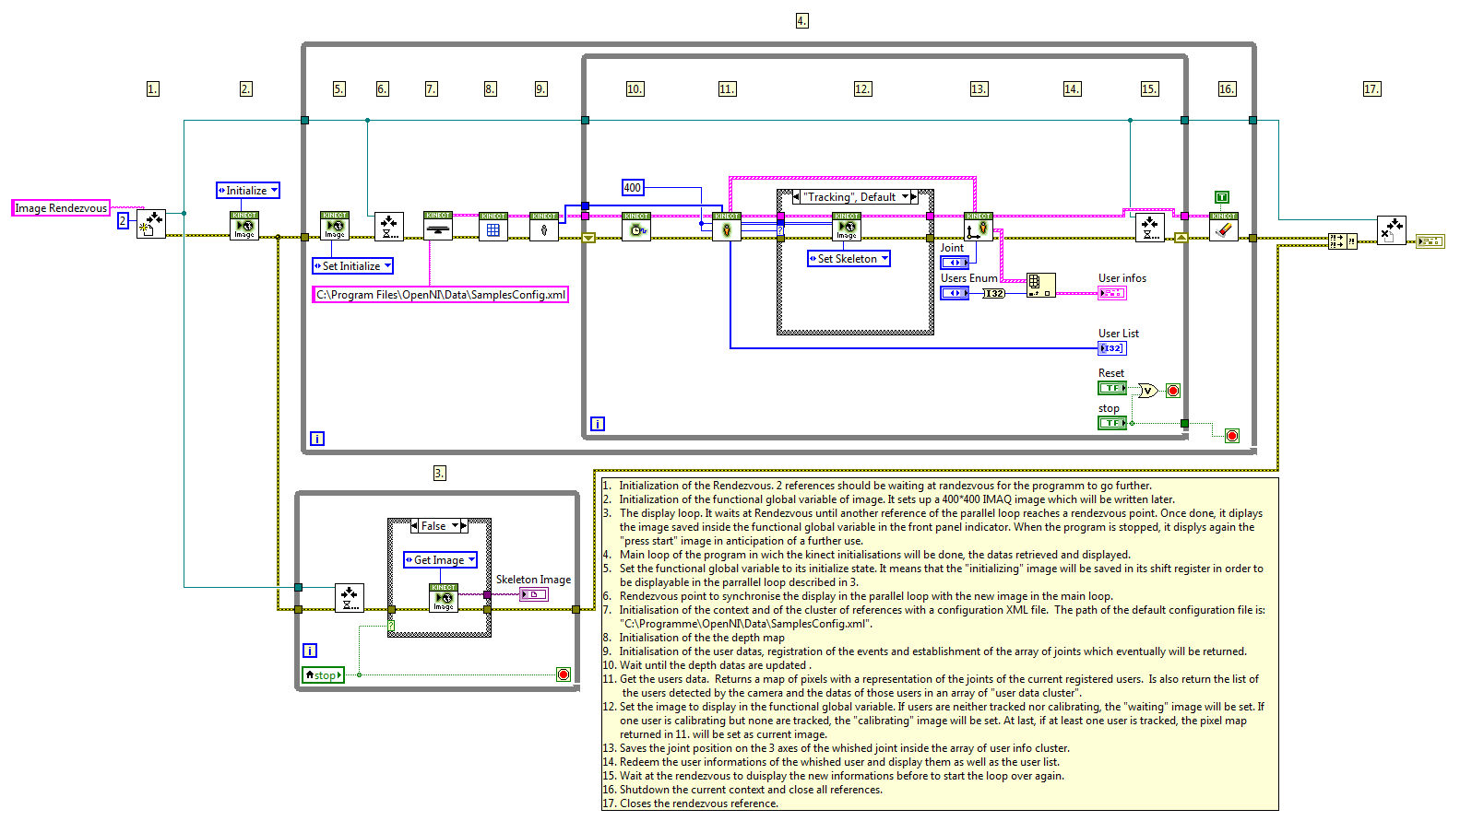Image resolution: width=1460 pixels, height=821 pixels.
Task: Click the numeric constant 400
Action: (x=633, y=188)
